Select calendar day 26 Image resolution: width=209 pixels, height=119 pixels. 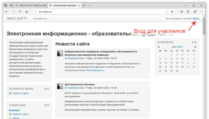click(x=194, y=67)
